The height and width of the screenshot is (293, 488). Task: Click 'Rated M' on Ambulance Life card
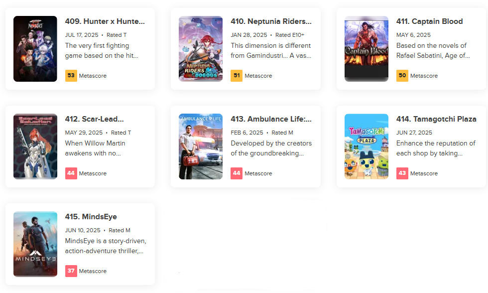(x=282, y=133)
